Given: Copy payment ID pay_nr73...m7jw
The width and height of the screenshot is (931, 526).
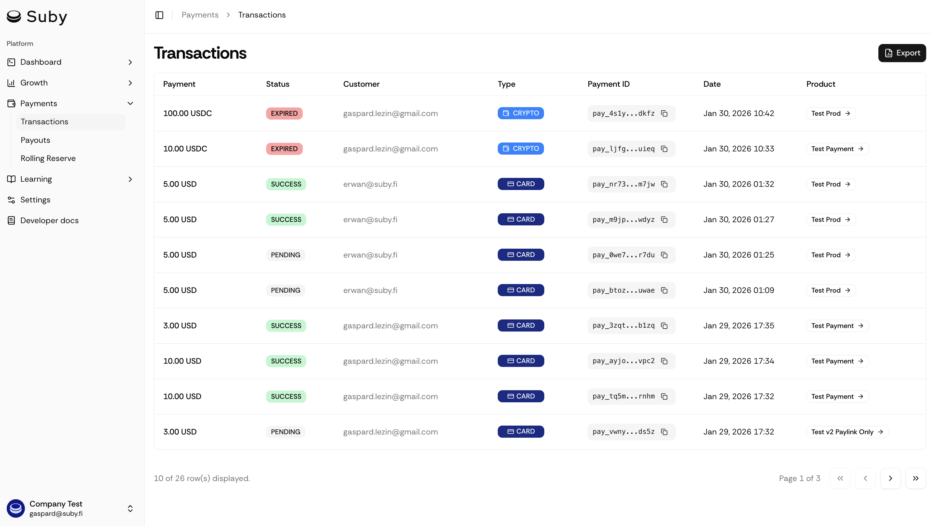Looking at the screenshot, I should point(664,184).
